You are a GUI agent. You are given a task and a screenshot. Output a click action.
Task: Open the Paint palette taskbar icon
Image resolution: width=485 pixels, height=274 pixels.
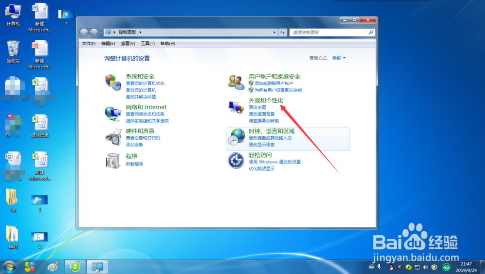click(53, 267)
